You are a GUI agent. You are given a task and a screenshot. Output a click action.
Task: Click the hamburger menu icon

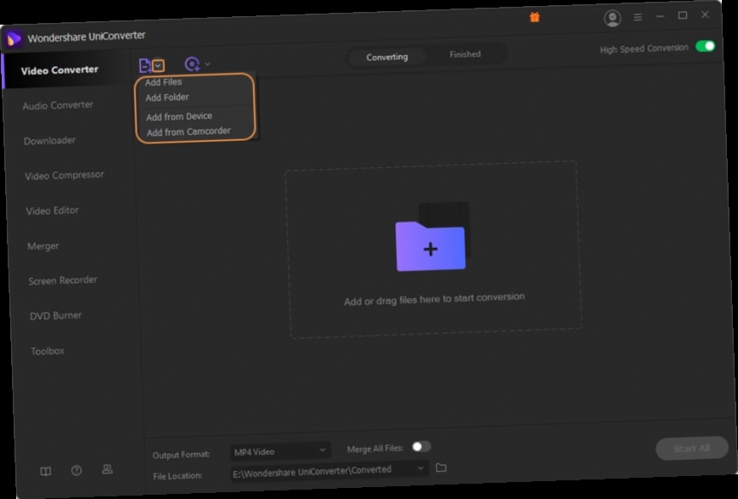point(636,16)
